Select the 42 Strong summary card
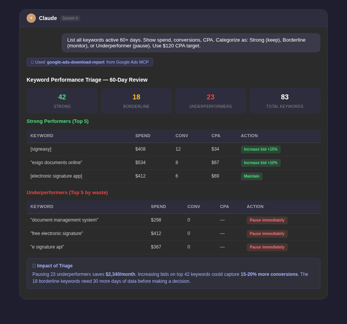Image resolution: width=347 pixels, height=324 pixels. (62, 101)
